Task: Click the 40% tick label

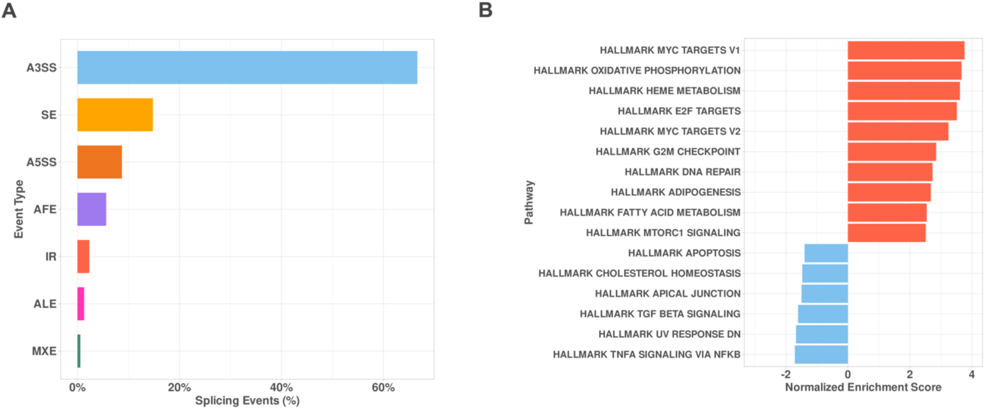Action: 281,388
